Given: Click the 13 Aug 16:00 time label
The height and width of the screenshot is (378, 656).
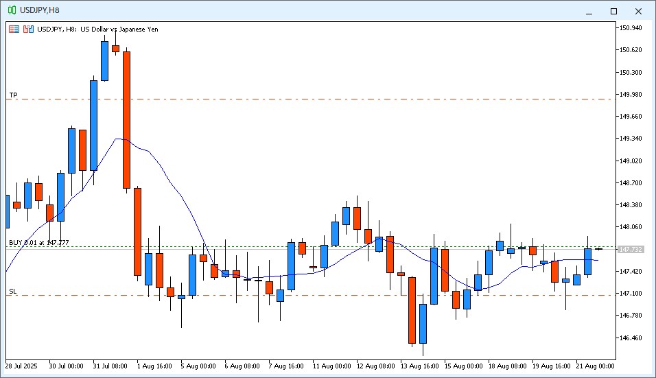Looking at the screenshot, I should coord(420,366).
